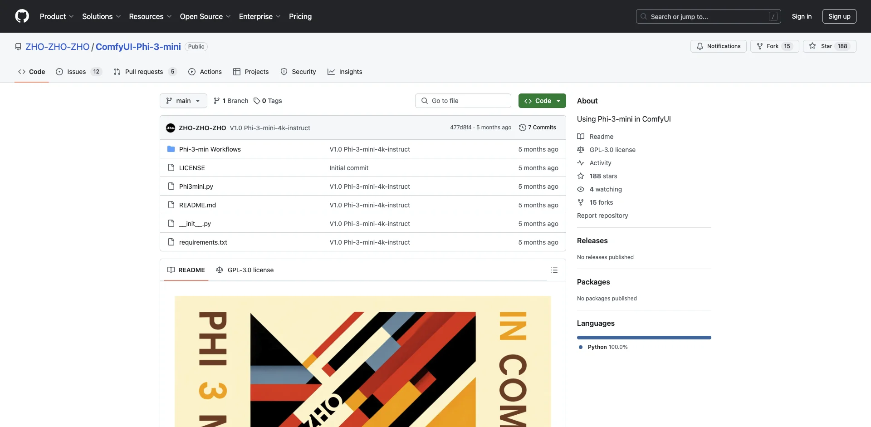
Task: Go to the Pricing page
Action: click(x=300, y=16)
